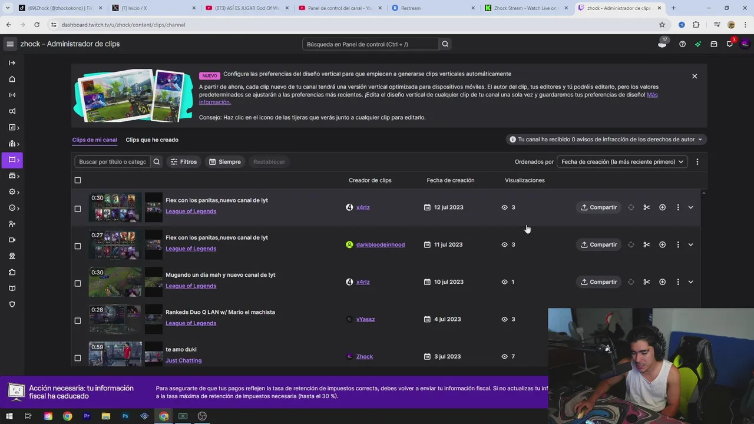Click the clip title search input field
Screen dimensions: 754x424
click(113, 162)
